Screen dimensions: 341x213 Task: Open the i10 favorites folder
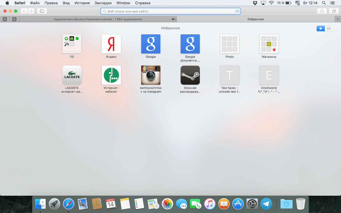click(72, 44)
